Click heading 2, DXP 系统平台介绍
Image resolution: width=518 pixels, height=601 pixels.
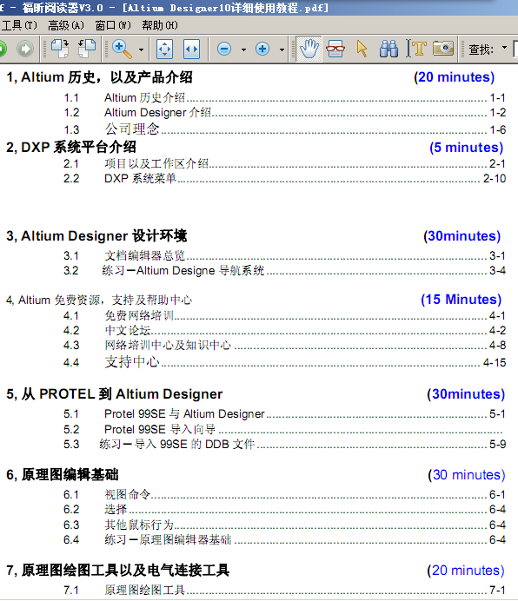(x=71, y=147)
